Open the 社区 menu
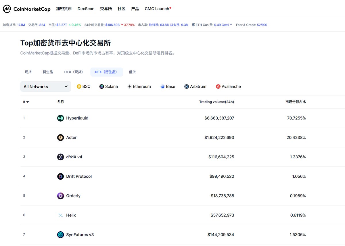 pos(122,9)
